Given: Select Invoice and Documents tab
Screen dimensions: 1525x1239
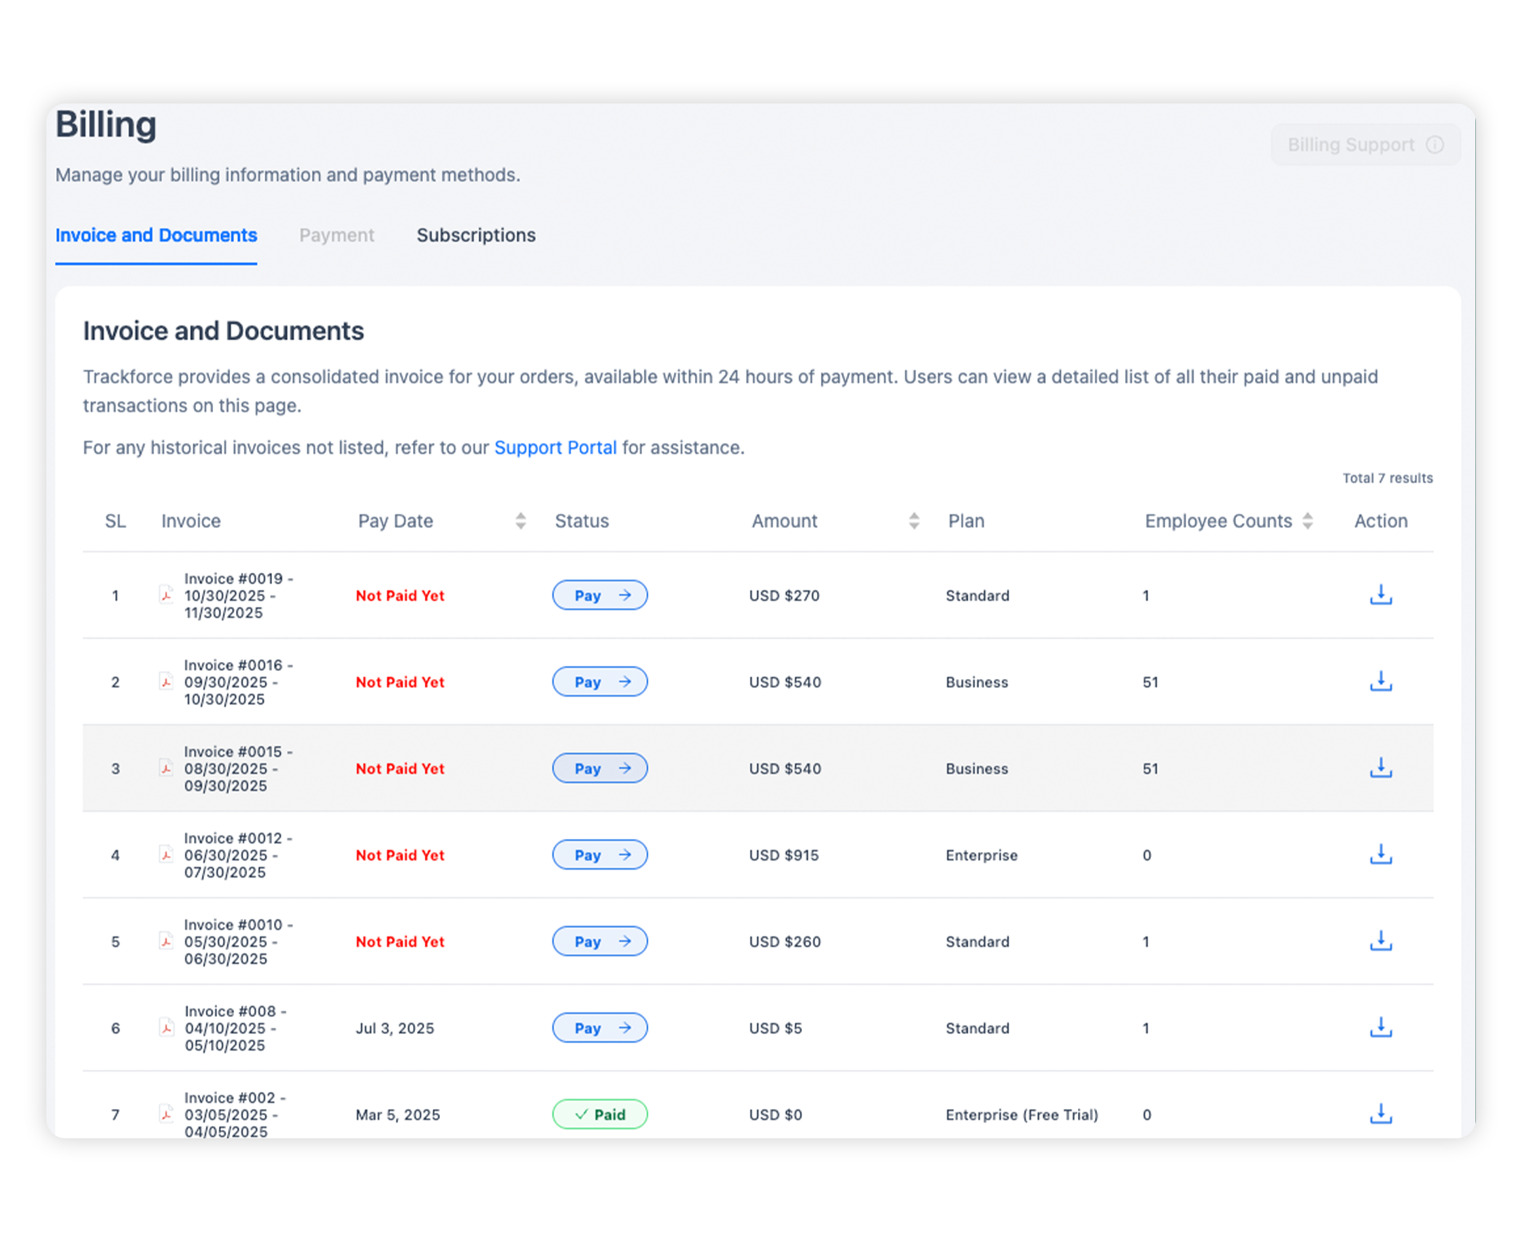Looking at the screenshot, I should 156,235.
